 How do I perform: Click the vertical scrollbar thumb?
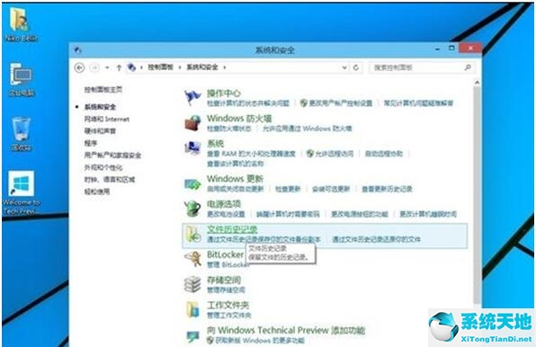coord(477,195)
